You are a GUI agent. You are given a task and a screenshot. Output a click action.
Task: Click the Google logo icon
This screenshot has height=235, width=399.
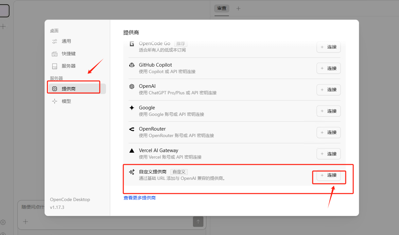pos(132,108)
